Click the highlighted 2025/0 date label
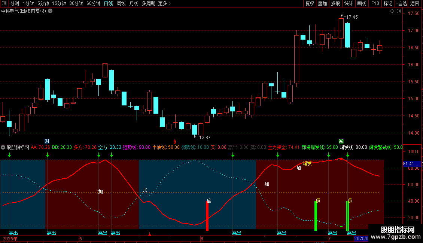The width and height of the screenshot is (423, 243). click(x=361, y=239)
